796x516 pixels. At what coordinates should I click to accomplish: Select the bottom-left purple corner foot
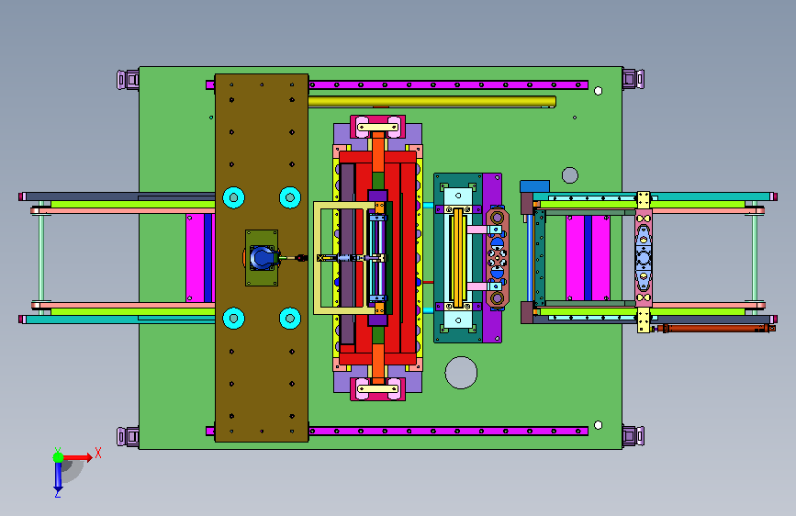point(128,437)
